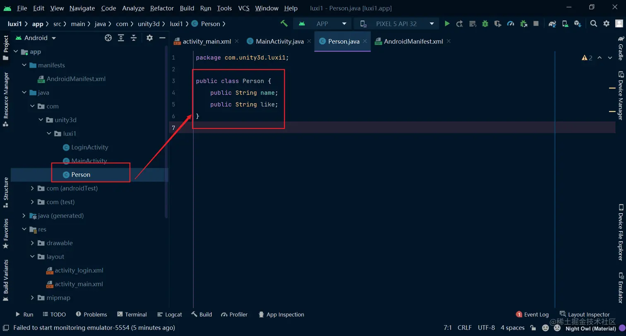Click the Make Project hammer icon

click(284, 24)
